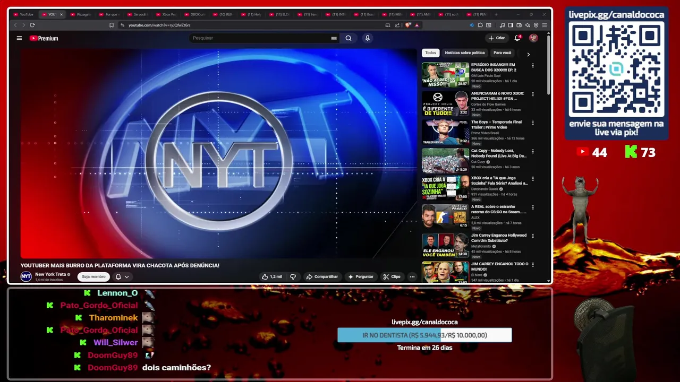
Task: Click the livepix QR code
Action: 616,69
